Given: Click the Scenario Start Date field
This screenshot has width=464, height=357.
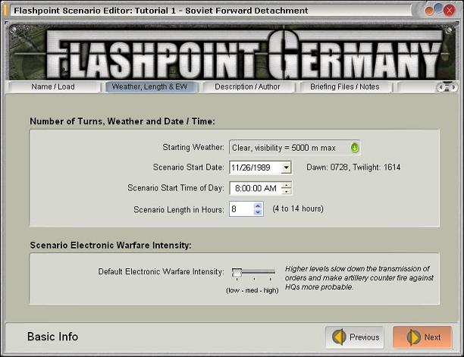Looking at the screenshot, I should (260, 168).
